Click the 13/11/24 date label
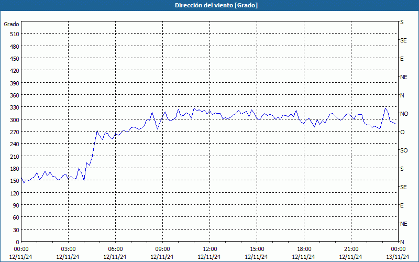The width and height of the screenshot is (419, 262). (398, 257)
